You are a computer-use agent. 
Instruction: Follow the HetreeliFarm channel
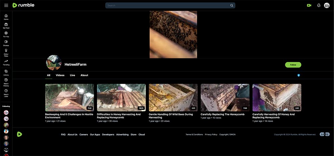[x=293, y=65]
